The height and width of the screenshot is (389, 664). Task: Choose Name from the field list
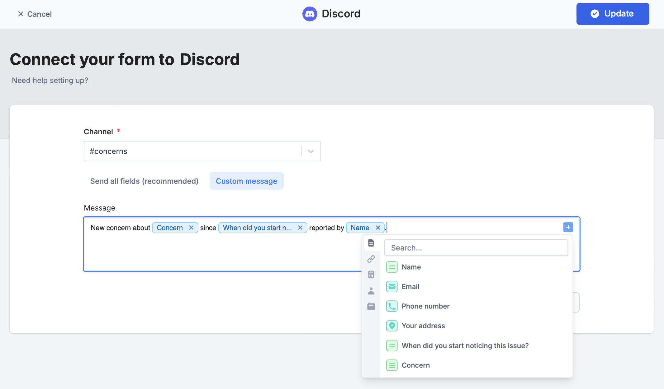411,267
